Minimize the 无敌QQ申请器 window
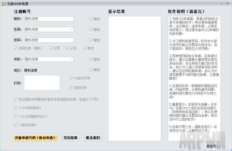This screenshot has height=151, width=232. coord(222,4)
